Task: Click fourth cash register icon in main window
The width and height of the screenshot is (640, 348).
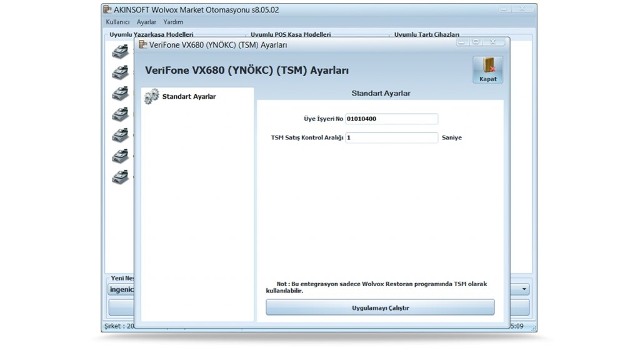Action: click(x=121, y=114)
